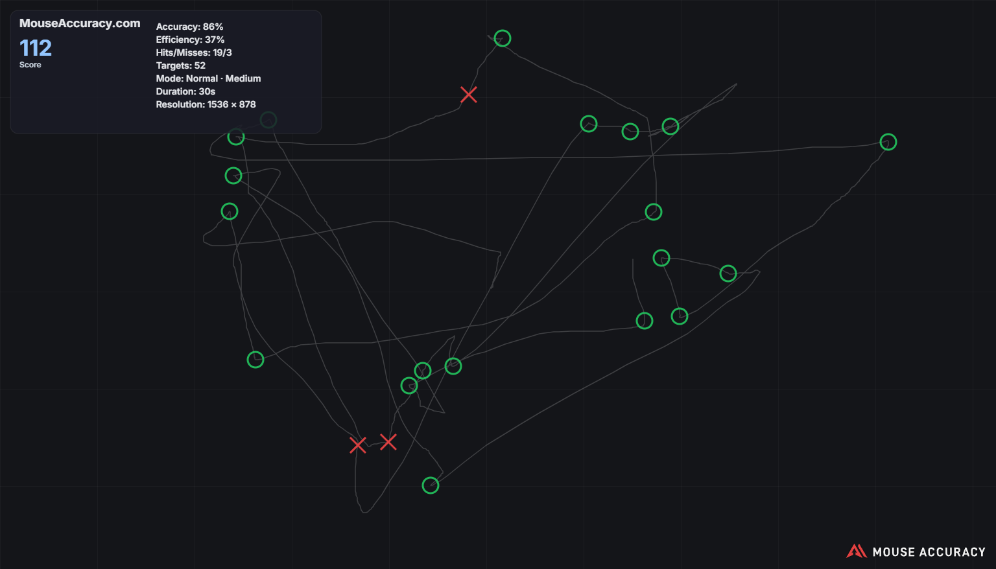Click the Accuracy: 86% stat

point(189,27)
